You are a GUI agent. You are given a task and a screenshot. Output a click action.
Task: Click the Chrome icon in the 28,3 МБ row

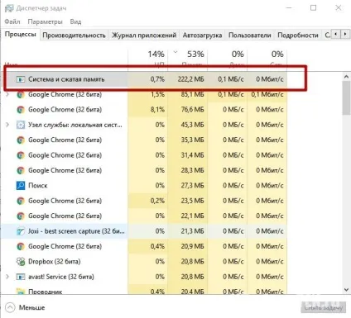coord(21,170)
